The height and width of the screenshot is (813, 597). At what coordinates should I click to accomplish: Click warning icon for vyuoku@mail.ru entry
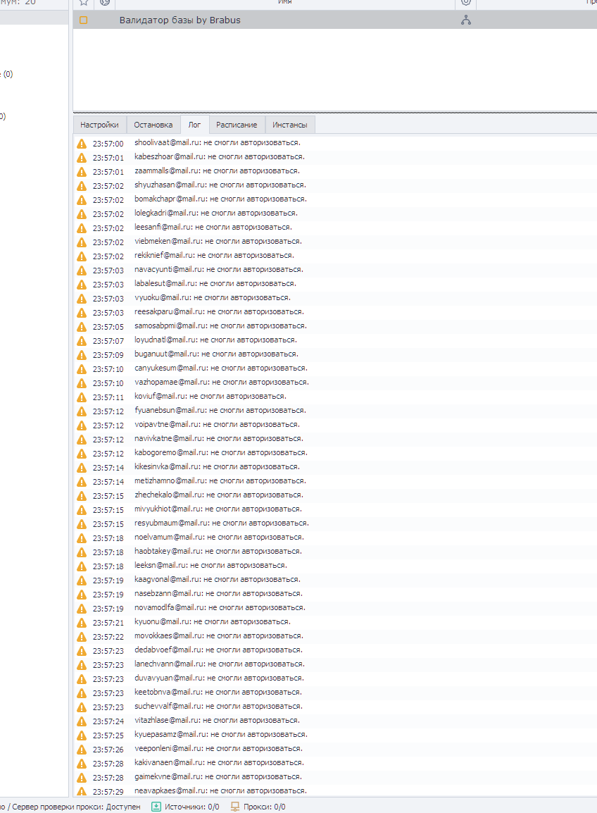tap(82, 299)
